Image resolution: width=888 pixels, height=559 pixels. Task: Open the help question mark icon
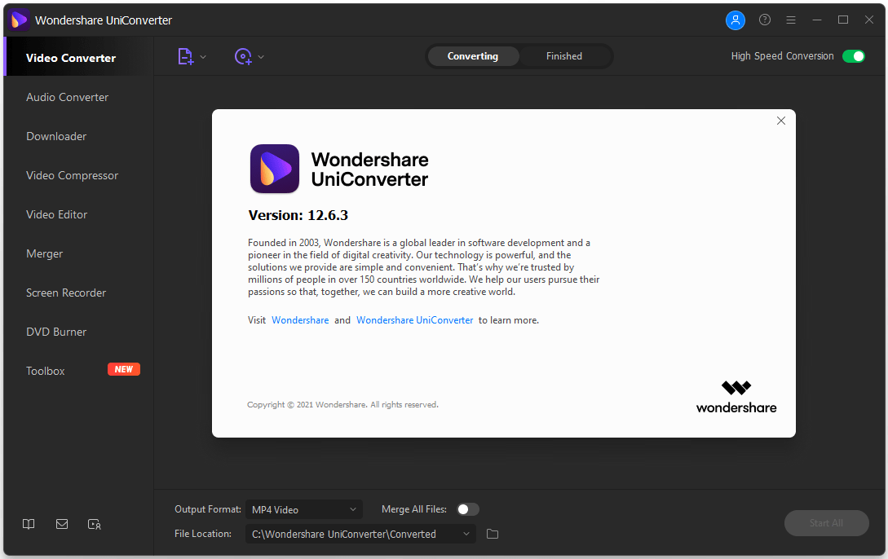pyautogui.click(x=765, y=20)
